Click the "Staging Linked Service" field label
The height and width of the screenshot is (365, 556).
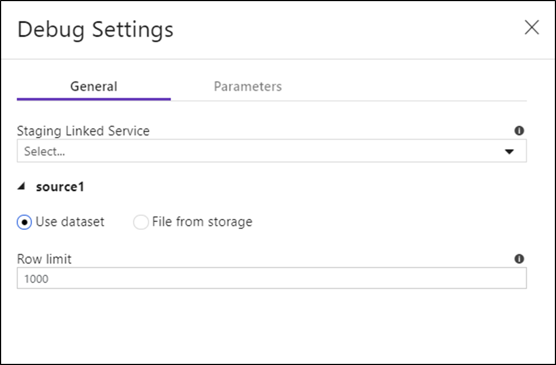(x=83, y=131)
